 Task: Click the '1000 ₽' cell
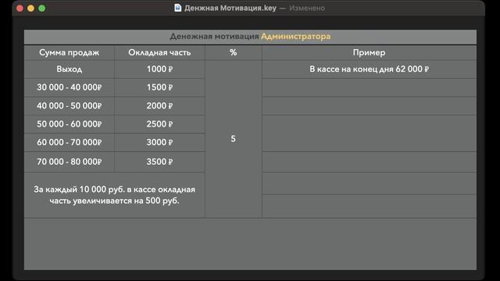159,69
